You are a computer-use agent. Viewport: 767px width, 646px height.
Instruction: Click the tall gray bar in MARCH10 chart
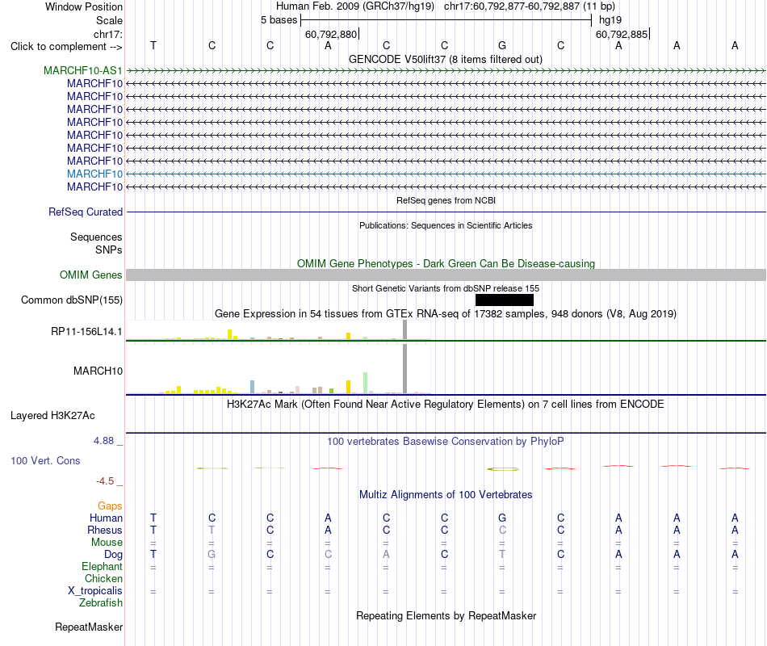coord(404,369)
